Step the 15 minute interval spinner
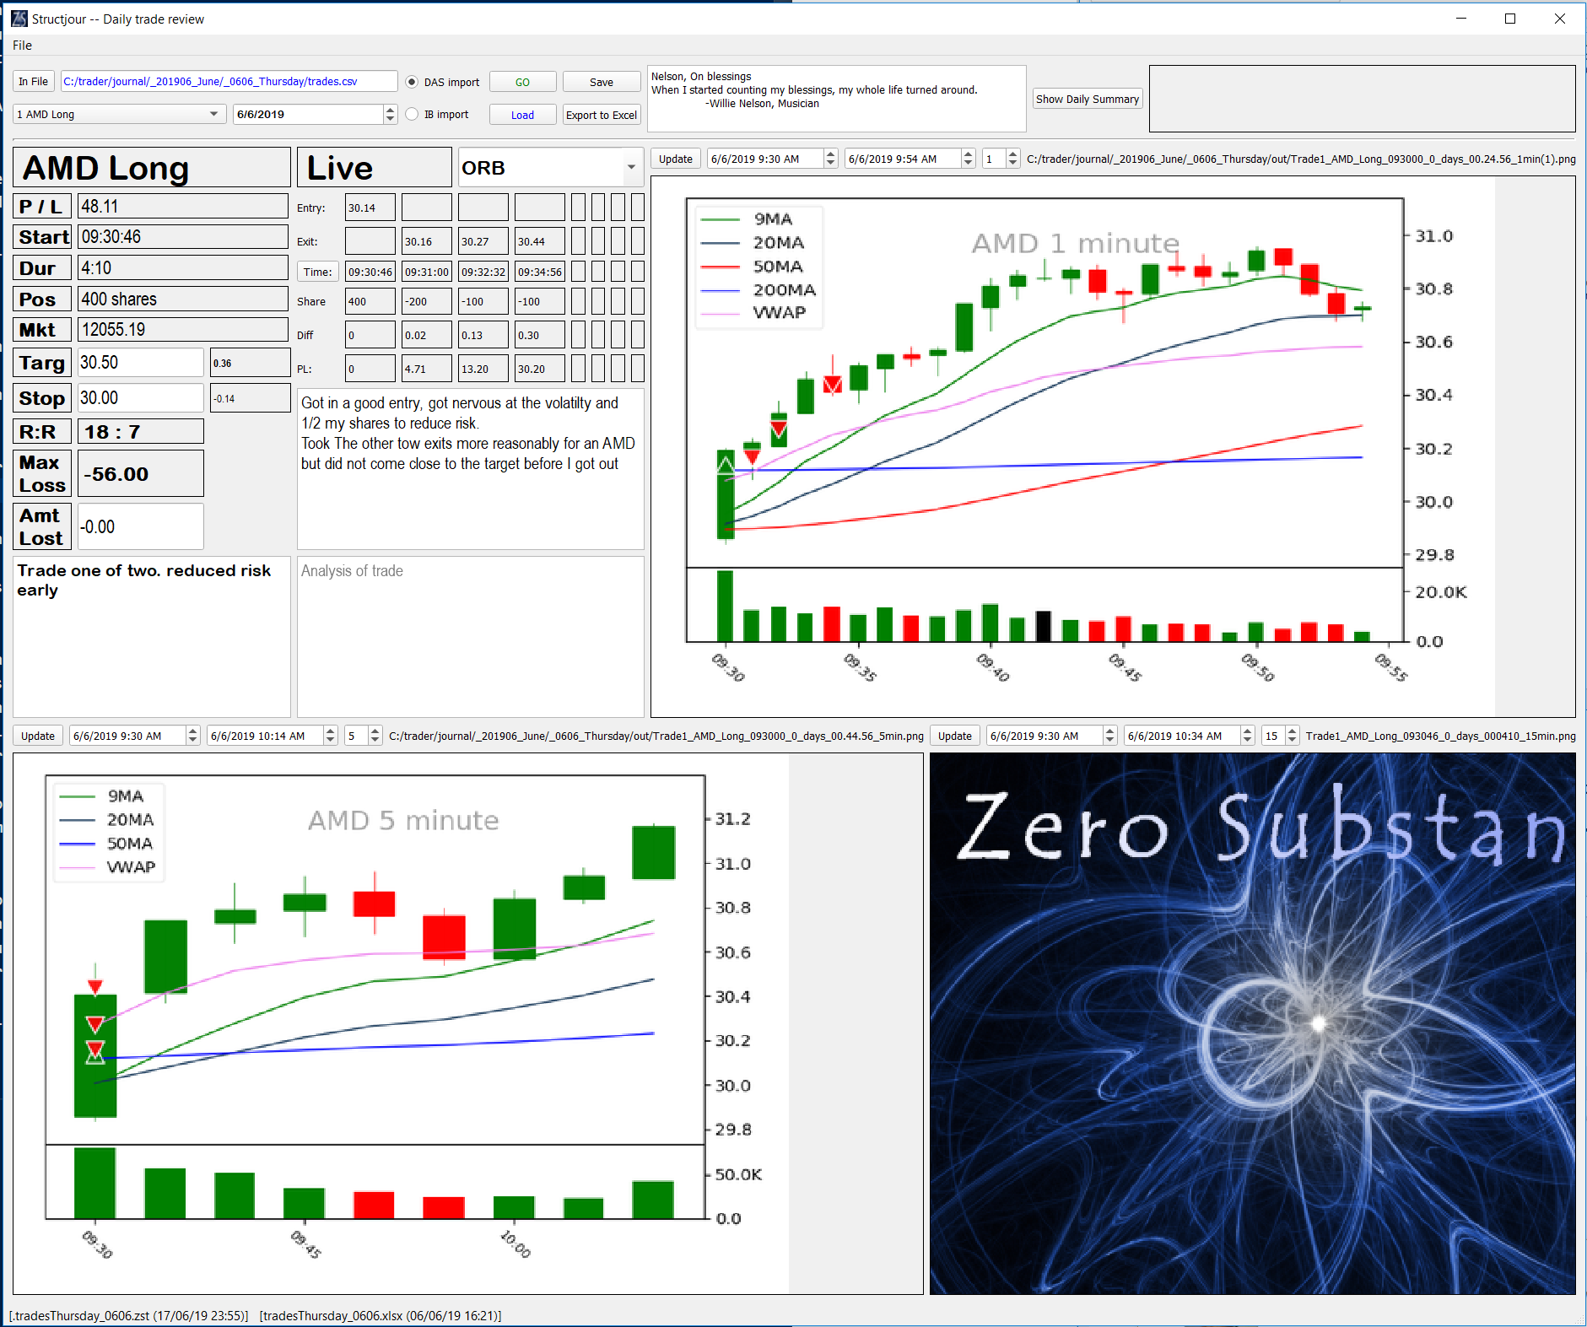The image size is (1587, 1327). click(x=1292, y=736)
